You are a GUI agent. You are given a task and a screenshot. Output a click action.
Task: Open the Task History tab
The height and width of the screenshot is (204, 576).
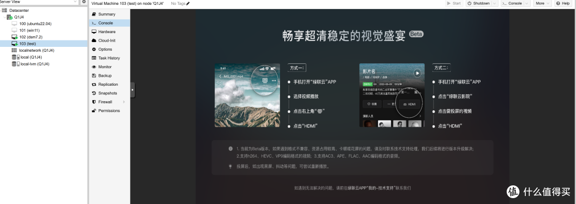pyautogui.click(x=109, y=58)
